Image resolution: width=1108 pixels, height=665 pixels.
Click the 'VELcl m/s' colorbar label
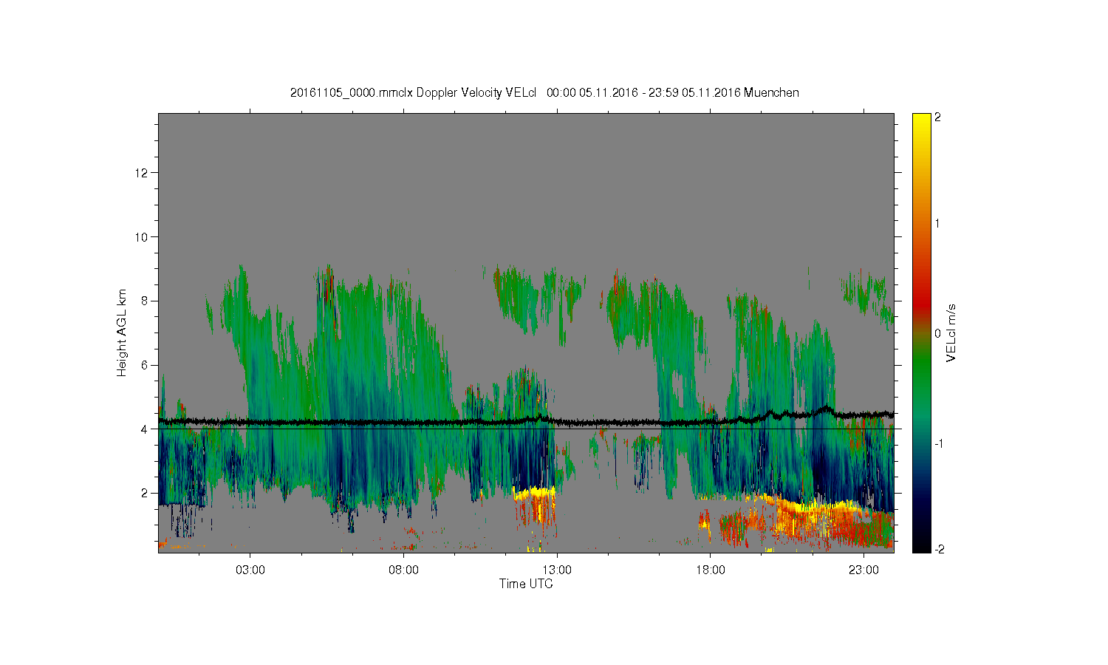coord(951,332)
